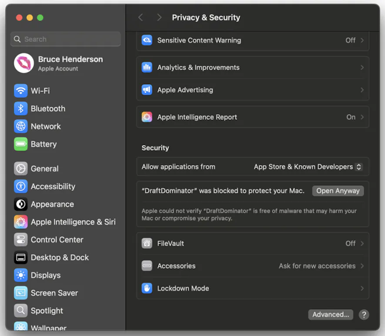Click the Network globe icon
385x336 pixels.
click(x=20, y=126)
